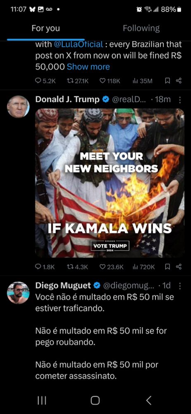Viewport: 191px width, 414px height.
Task: Select the For you tab
Action: (x=45, y=28)
